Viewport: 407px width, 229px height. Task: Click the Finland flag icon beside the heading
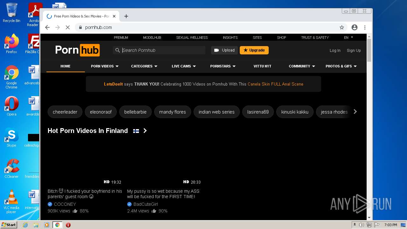[x=136, y=131]
